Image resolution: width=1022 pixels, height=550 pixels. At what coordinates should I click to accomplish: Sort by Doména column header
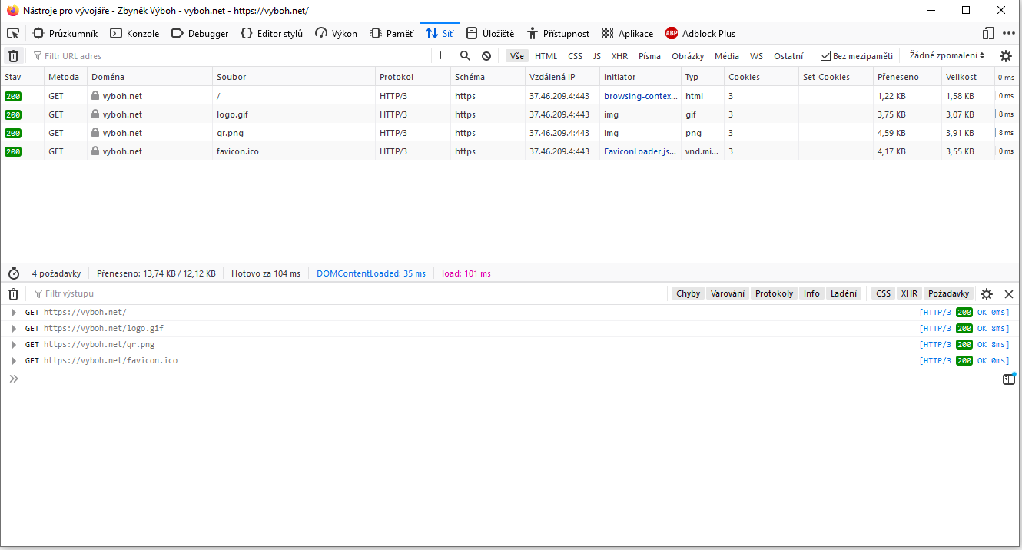(149, 77)
